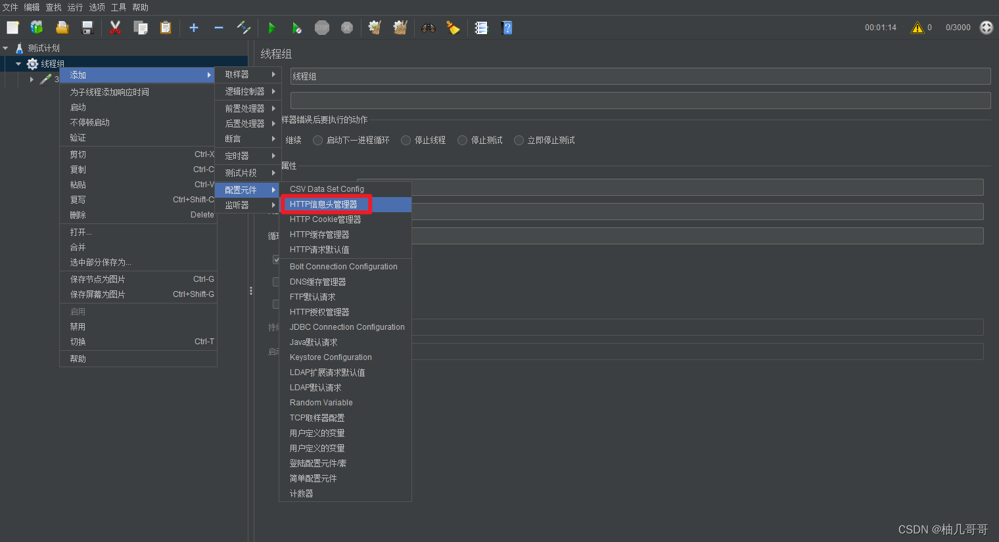Choose HTTP信息头管理器 from submenu
Image resolution: width=999 pixels, height=542 pixels.
(x=346, y=204)
